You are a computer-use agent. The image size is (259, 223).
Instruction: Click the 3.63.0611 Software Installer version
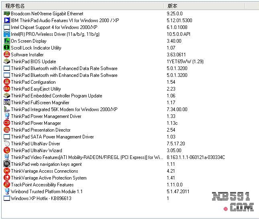pyautogui.click(x=176, y=55)
